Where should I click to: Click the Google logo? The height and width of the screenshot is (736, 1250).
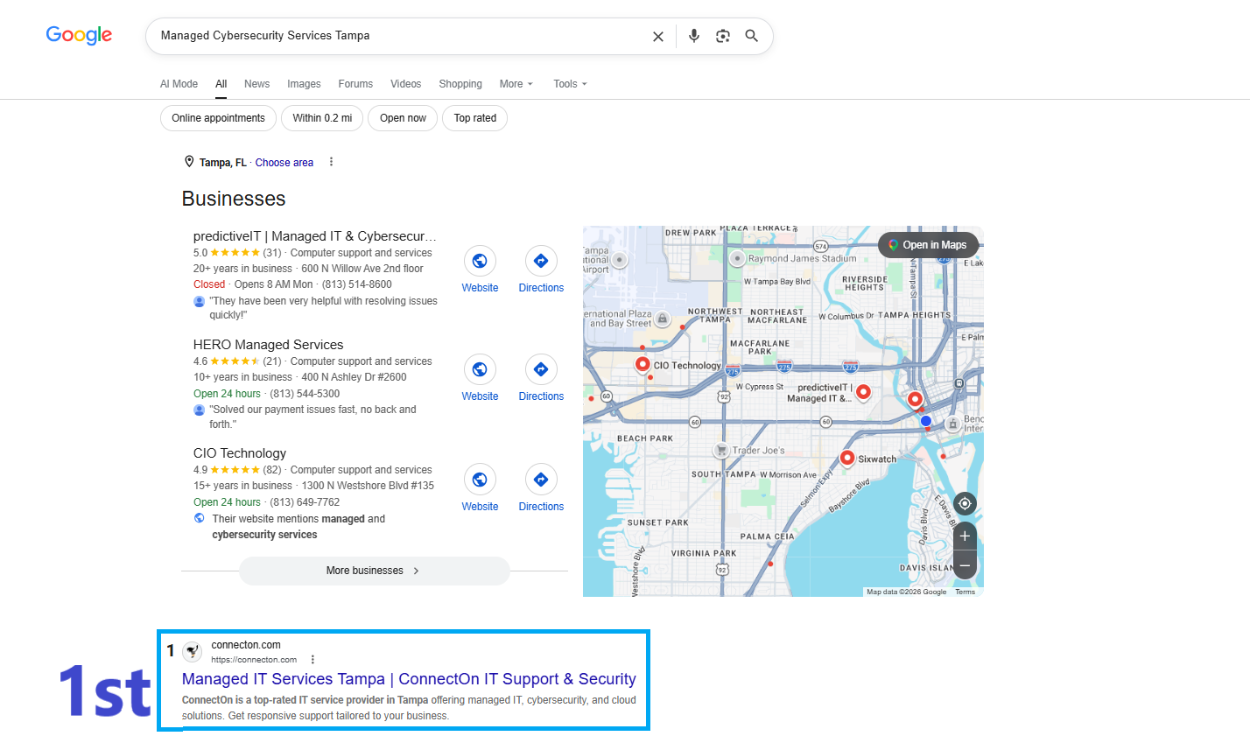coord(79,35)
